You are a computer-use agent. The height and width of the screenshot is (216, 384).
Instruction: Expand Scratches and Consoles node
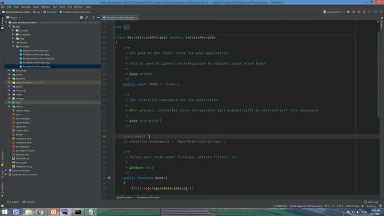(6, 175)
